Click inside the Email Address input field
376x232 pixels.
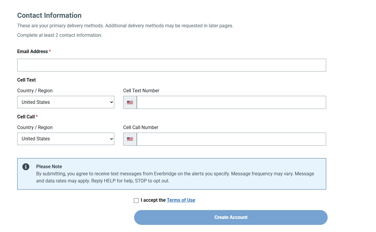coord(172,65)
